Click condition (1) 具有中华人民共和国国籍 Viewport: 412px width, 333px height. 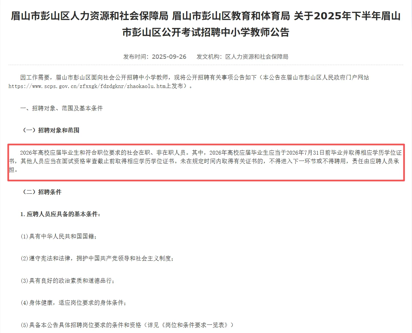point(59,236)
